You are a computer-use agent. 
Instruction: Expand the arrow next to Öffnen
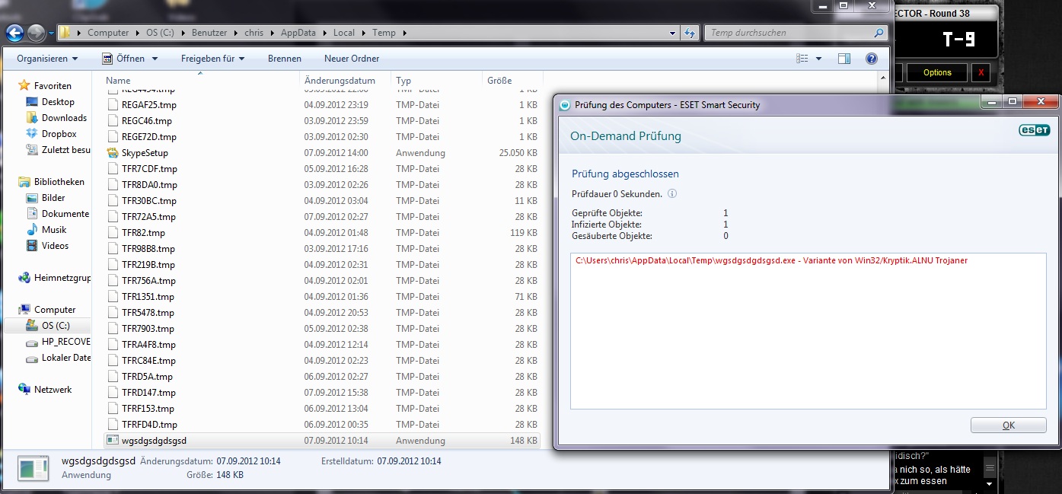coord(155,59)
